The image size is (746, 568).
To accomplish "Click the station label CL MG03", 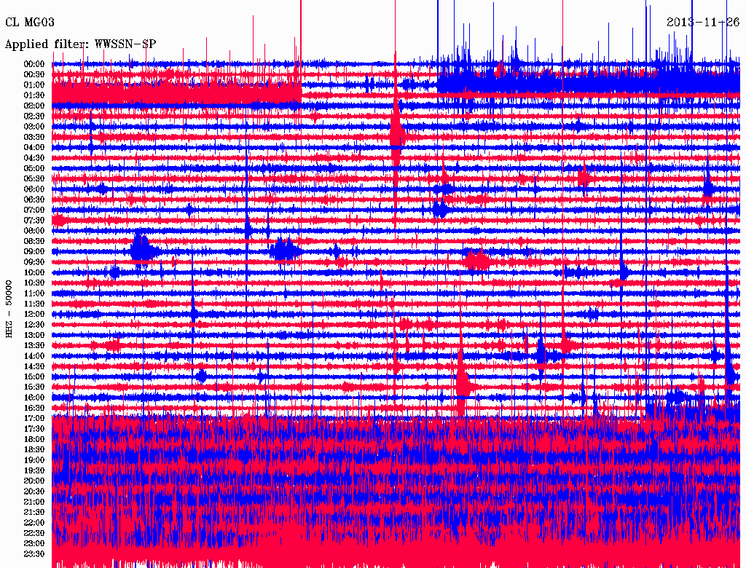I will tap(29, 22).
